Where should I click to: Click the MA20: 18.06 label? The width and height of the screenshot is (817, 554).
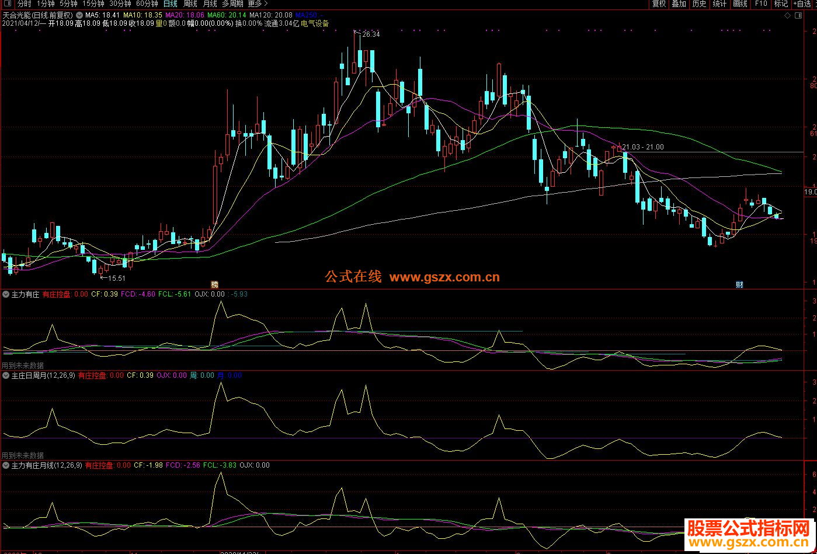[x=185, y=15]
